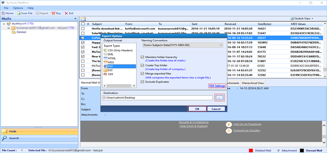The height and width of the screenshot is (153, 327).
Task: Click left arrow of export types scrollbar
Action: tap(105, 85)
